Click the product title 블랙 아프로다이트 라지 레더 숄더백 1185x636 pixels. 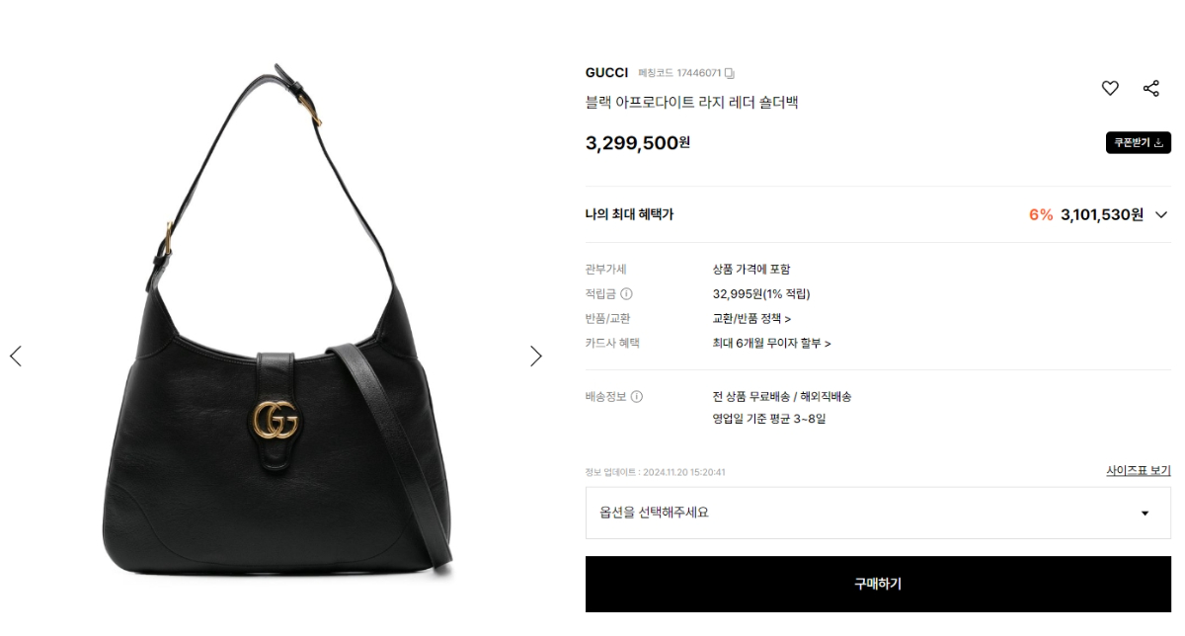pos(691,102)
